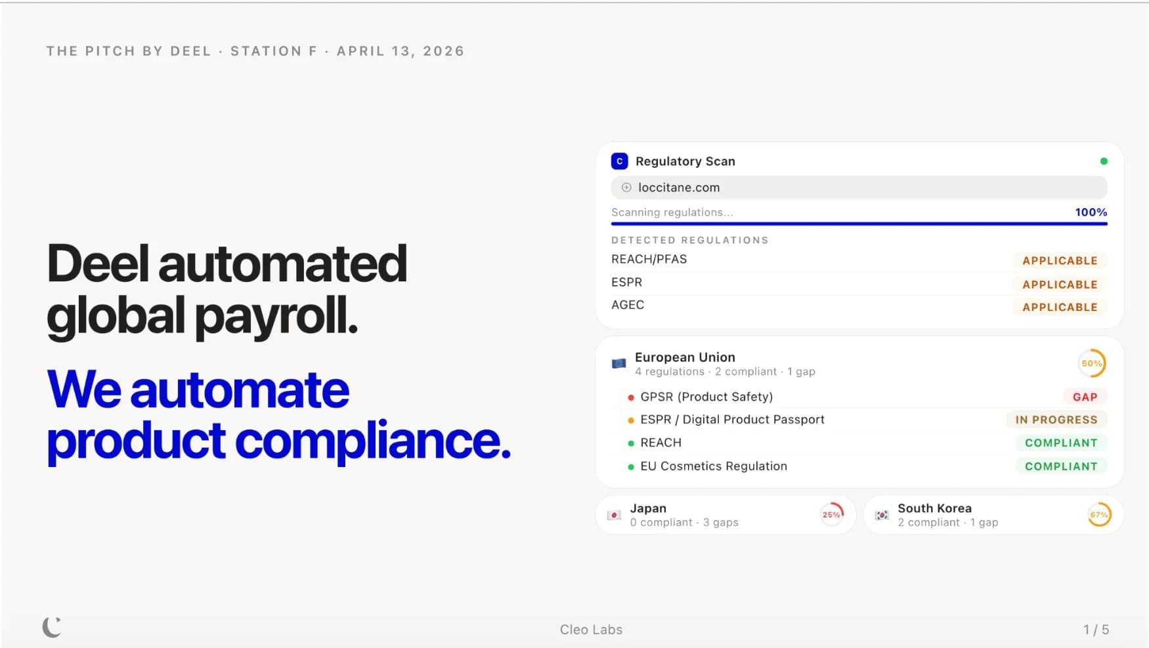
Task: Click the plus icon in the scan field
Action: 627,188
